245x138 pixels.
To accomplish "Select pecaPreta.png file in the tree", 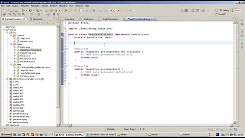I will click(20, 119).
